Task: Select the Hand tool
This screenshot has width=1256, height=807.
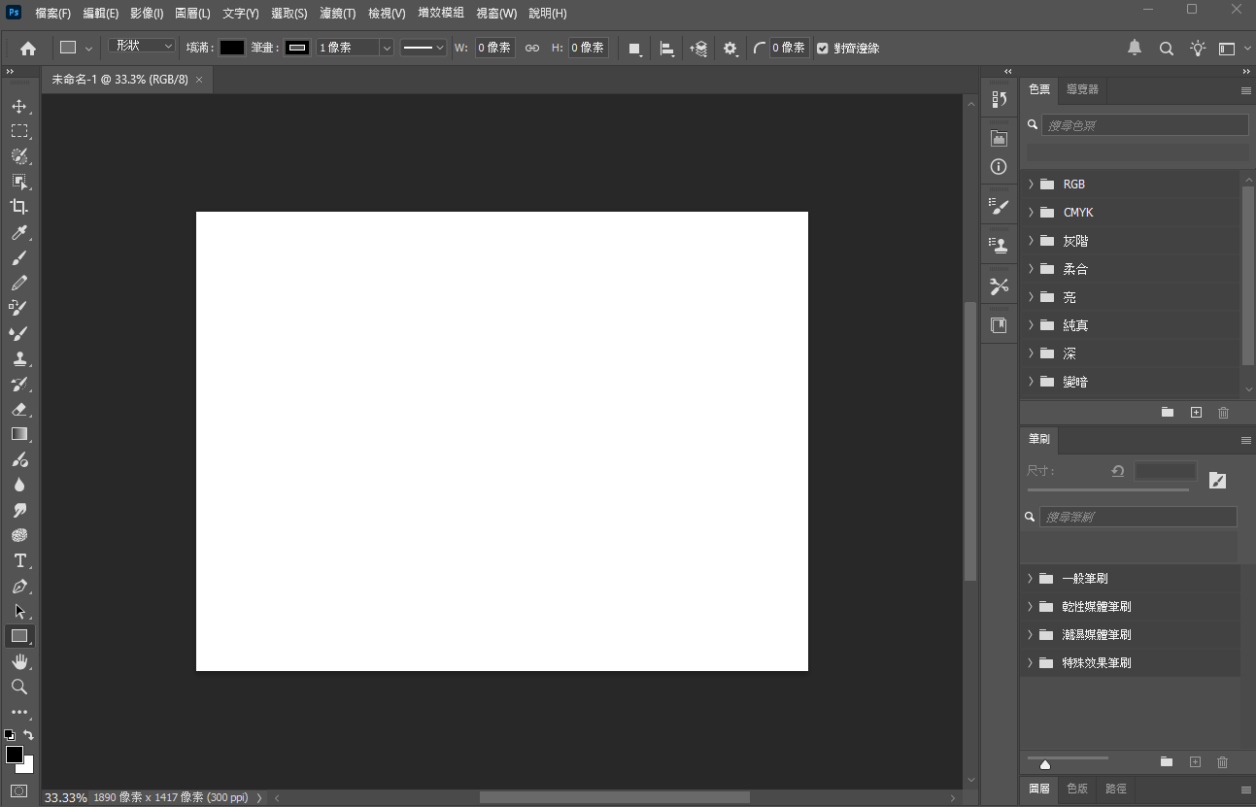Action: [18, 661]
